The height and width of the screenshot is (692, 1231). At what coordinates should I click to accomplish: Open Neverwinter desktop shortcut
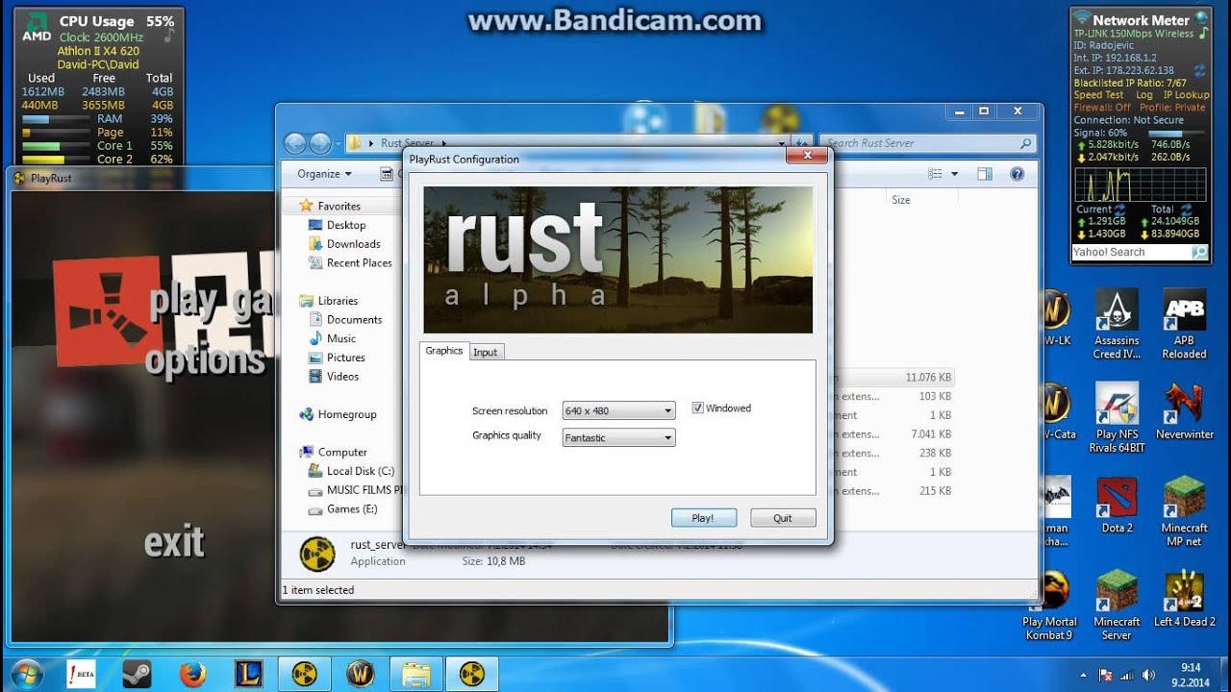(1184, 413)
